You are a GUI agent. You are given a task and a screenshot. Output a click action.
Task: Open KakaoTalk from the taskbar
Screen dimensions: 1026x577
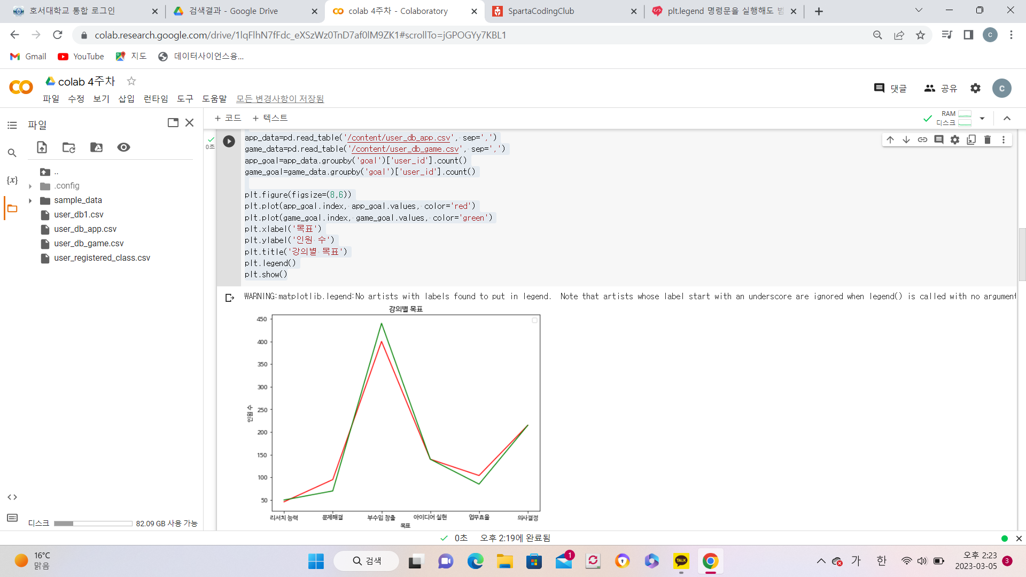click(x=681, y=561)
